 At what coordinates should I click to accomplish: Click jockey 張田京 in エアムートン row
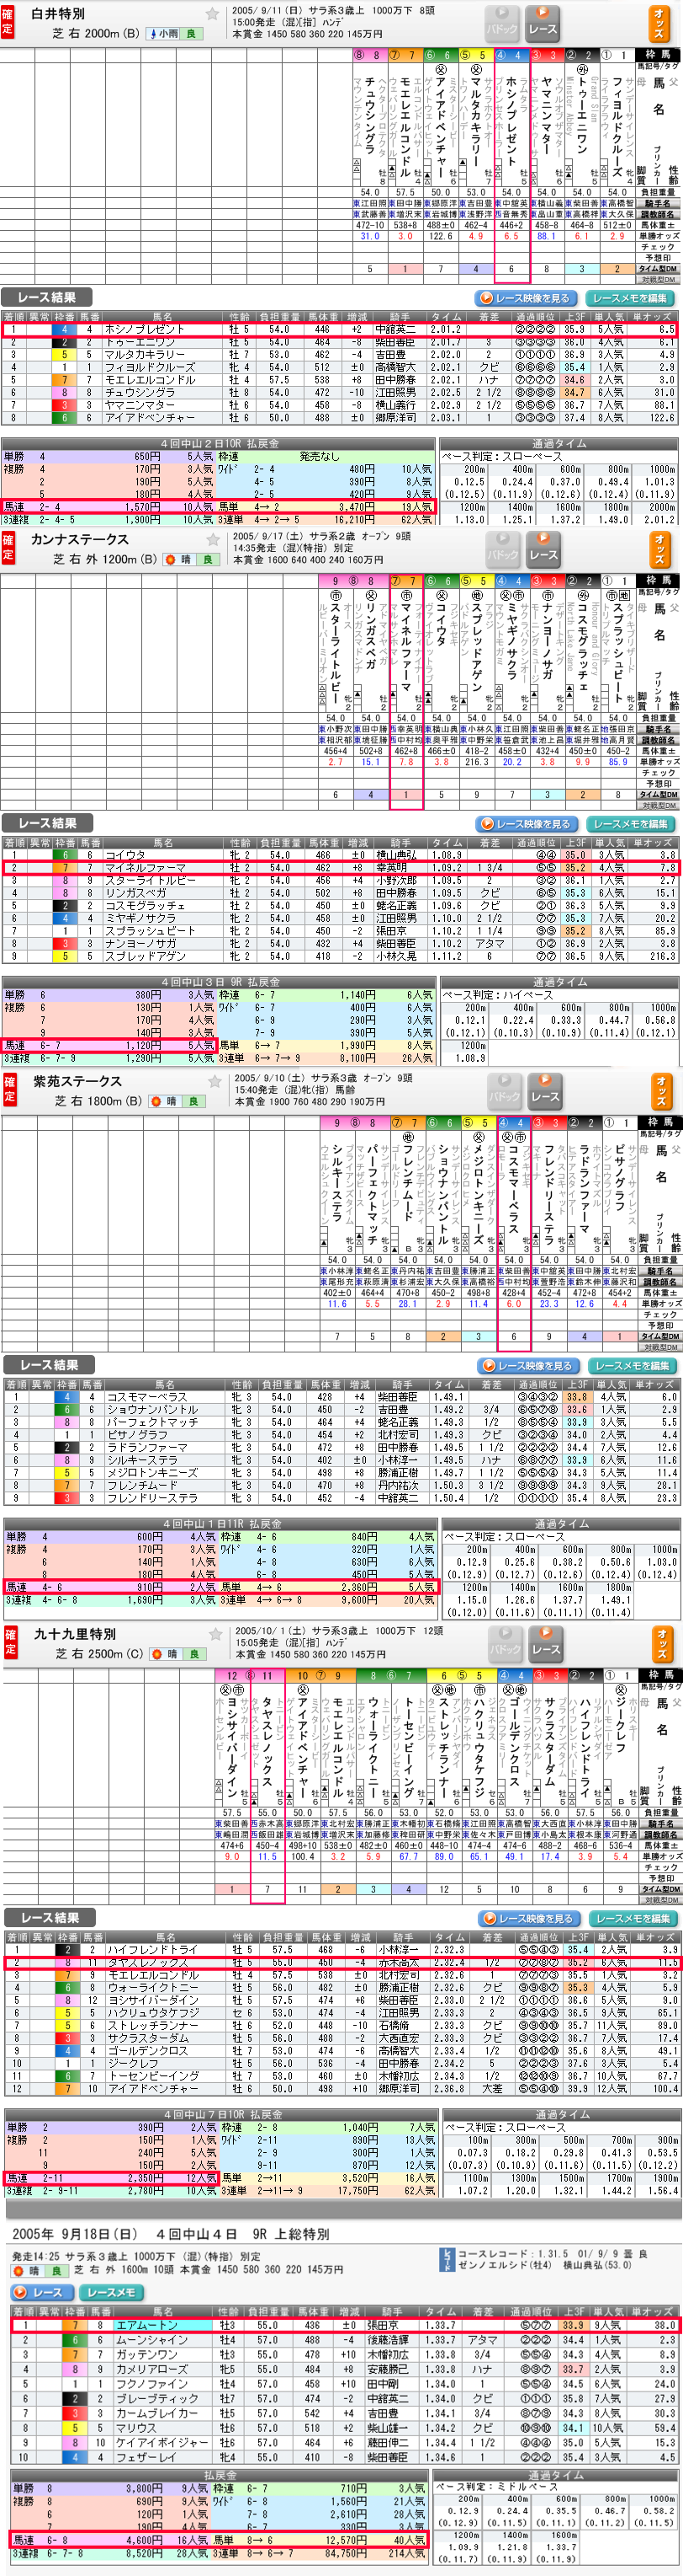point(383,2325)
